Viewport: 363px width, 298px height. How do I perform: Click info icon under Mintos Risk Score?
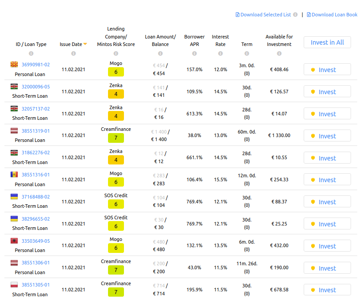click(116, 53)
